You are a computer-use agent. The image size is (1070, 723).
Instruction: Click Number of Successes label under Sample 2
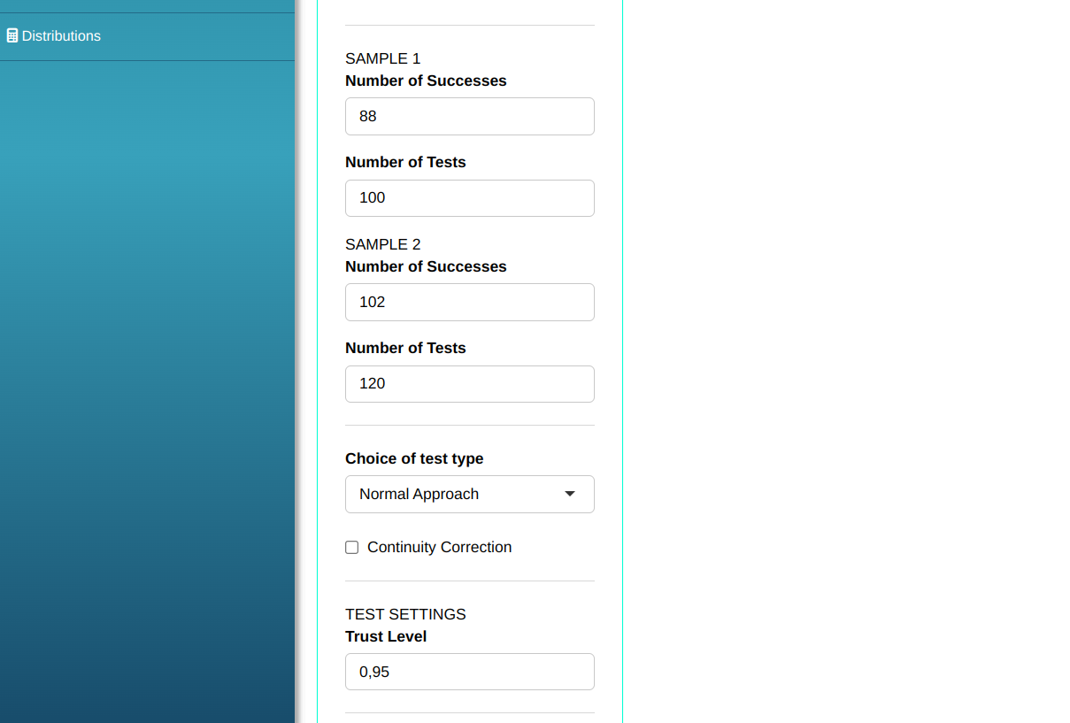click(x=426, y=267)
